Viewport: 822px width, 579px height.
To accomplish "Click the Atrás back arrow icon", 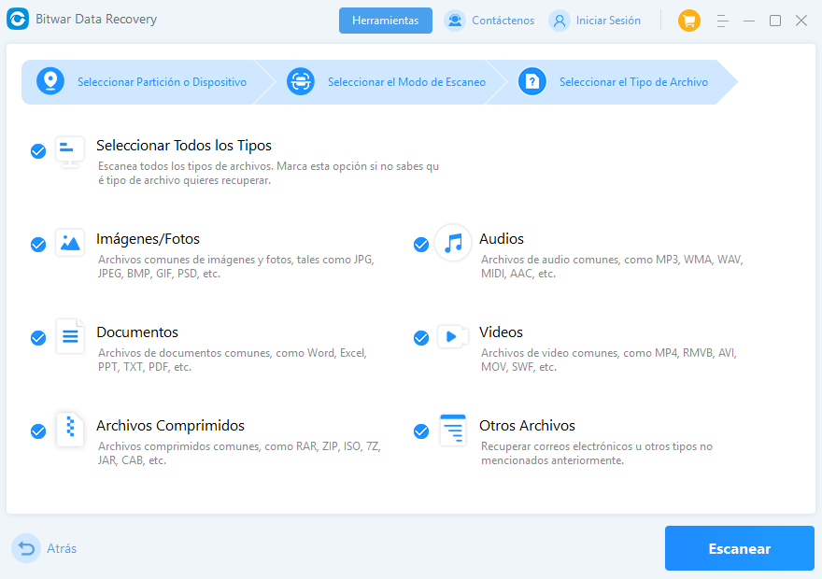I will coord(26,548).
